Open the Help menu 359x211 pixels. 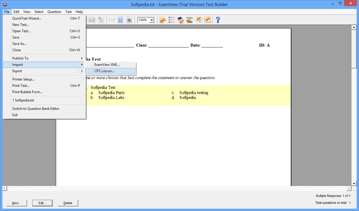(79, 12)
